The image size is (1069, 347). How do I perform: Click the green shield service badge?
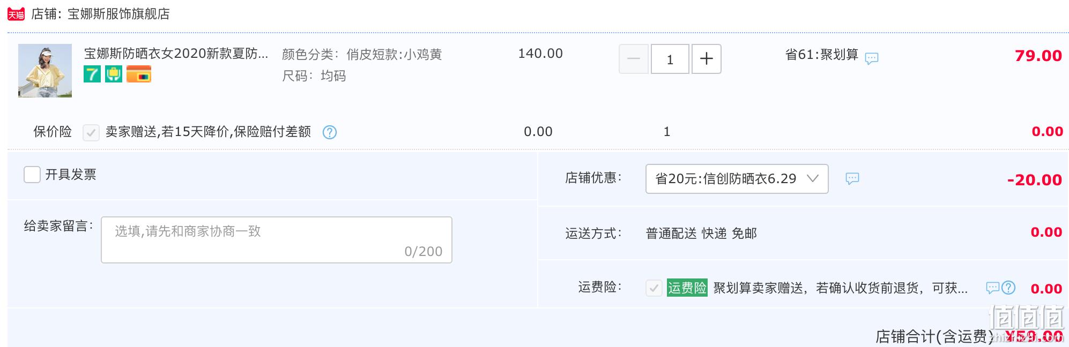pyautogui.click(x=114, y=74)
